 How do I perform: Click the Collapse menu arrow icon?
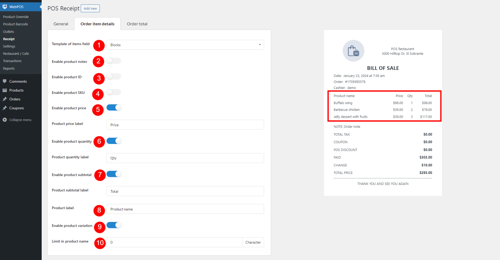pyautogui.click(x=5, y=120)
